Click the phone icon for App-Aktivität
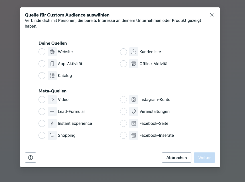245x182 pixels. point(52,64)
